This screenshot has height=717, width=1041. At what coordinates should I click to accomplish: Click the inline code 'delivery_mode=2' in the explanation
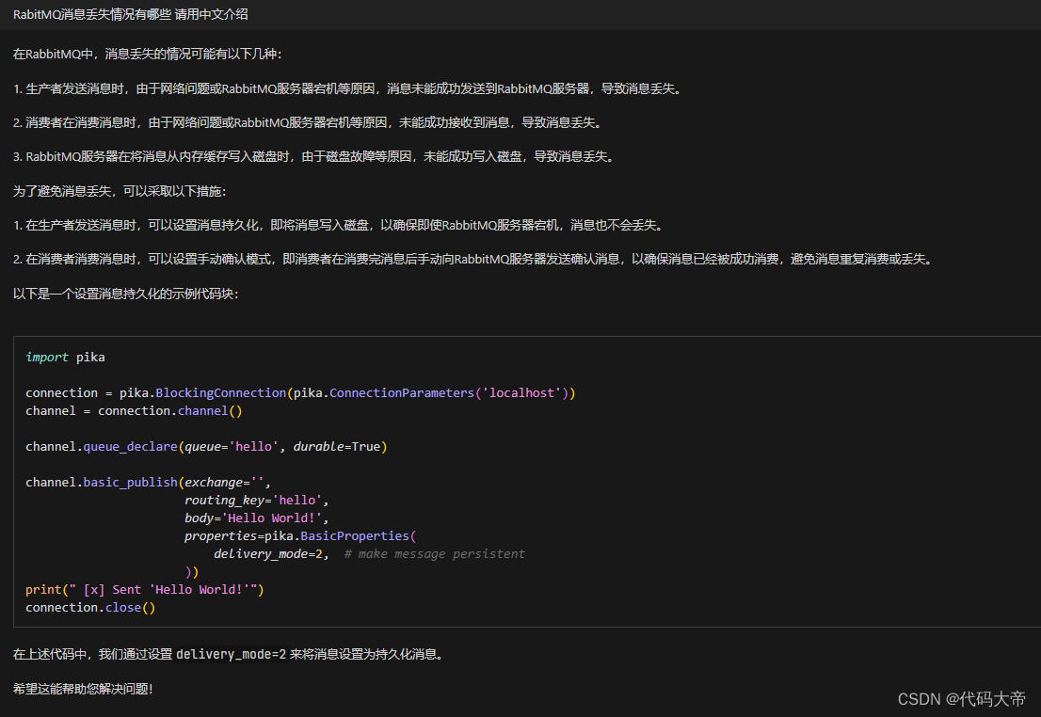(231, 655)
